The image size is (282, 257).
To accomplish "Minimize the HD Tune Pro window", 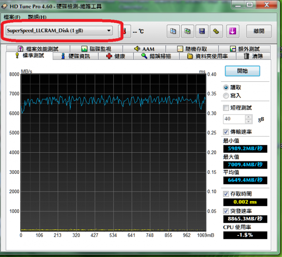I will (238, 5).
